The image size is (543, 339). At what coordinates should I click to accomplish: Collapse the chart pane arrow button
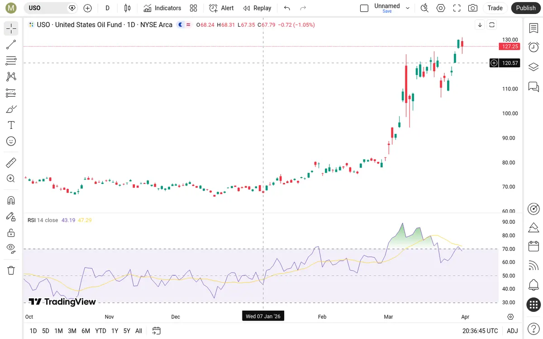click(x=480, y=25)
